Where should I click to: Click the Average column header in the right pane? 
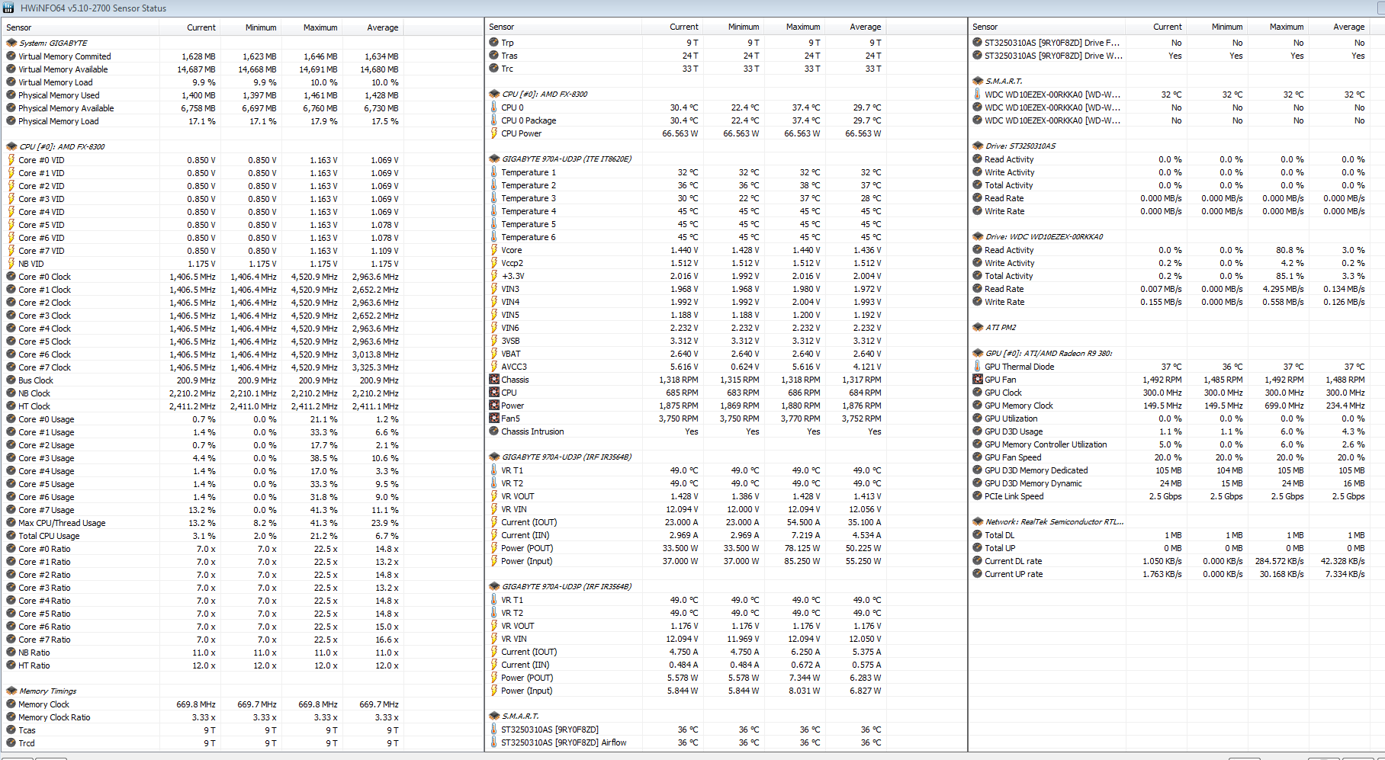[1338, 27]
